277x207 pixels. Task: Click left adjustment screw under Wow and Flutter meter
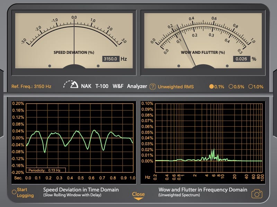tap(179, 66)
